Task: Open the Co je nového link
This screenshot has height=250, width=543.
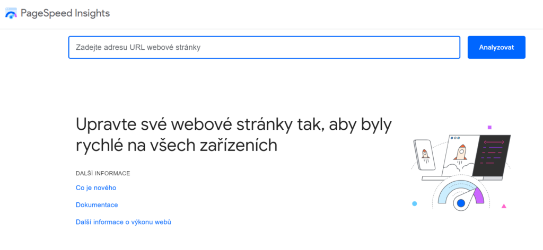Action: click(96, 187)
